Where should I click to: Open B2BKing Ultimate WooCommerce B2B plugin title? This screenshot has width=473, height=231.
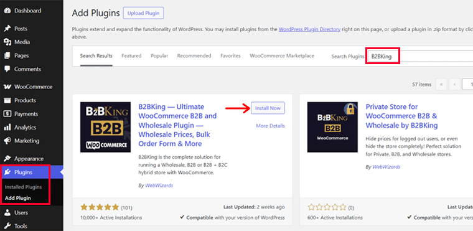pyautogui.click(x=177, y=125)
